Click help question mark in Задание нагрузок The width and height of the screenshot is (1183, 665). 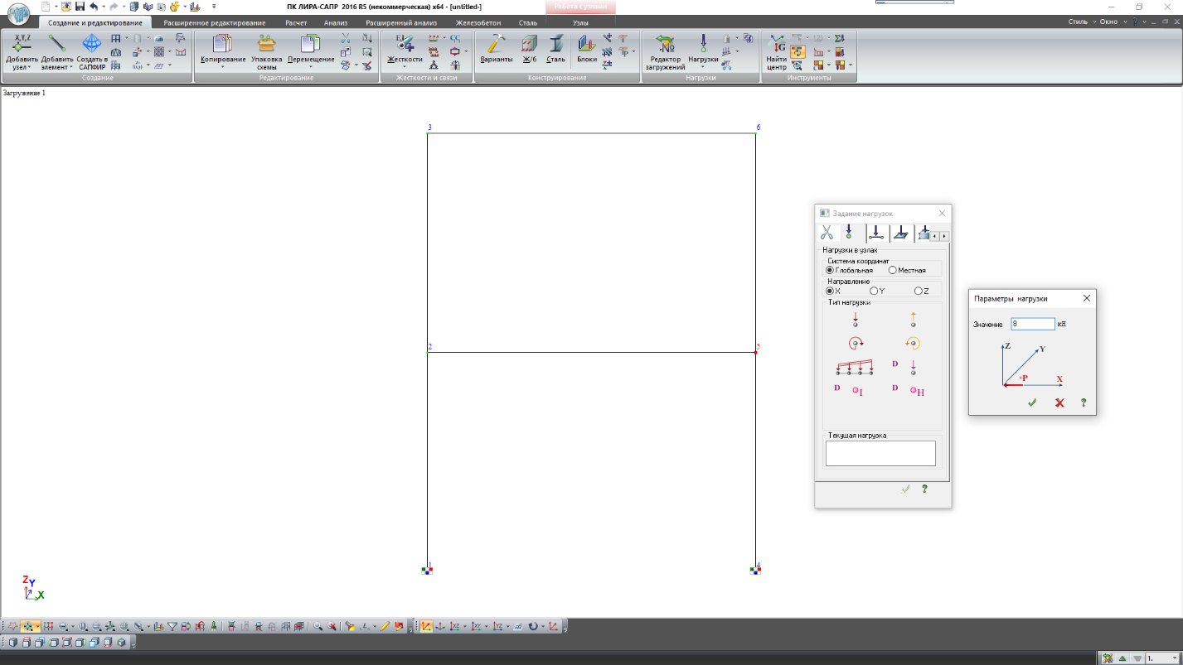(x=924, y=489)
